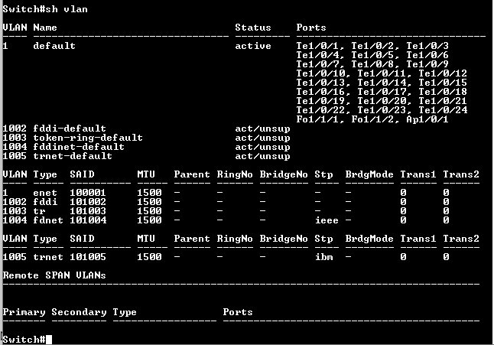494x345 pixels.
Task: Click the trnet-default VLAN entry
Action: (x=73, y=156)
